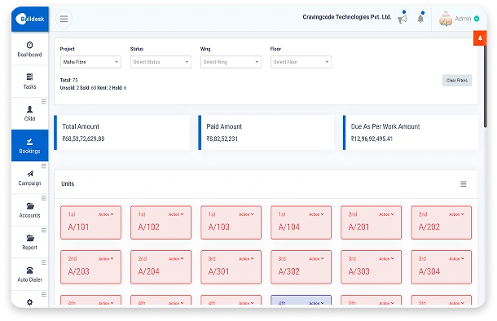Viewport: 497px width, 321px height.
Task: Open Action dropdown on unit A/304
Action: click(456, 259)
